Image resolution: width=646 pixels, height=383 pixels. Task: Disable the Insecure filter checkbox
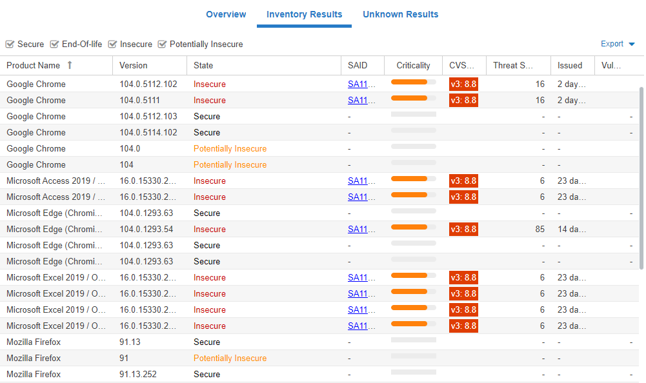112,44
